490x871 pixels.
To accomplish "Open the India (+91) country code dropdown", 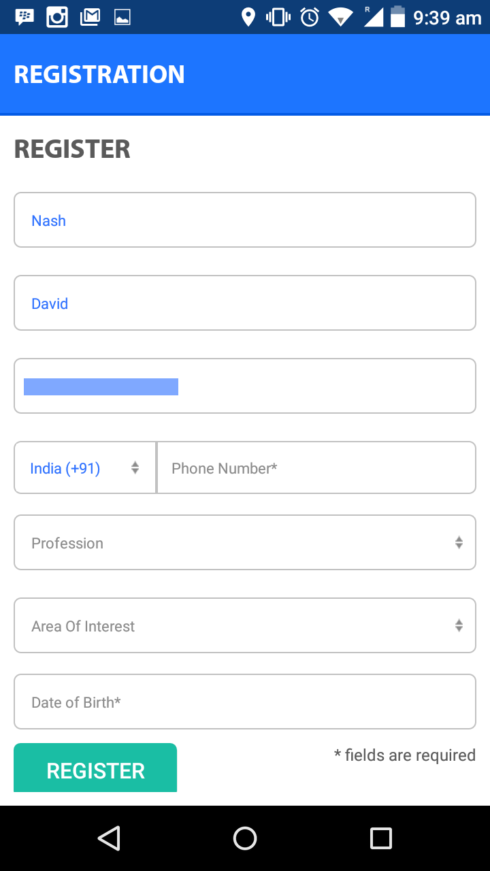I will 85,468.
